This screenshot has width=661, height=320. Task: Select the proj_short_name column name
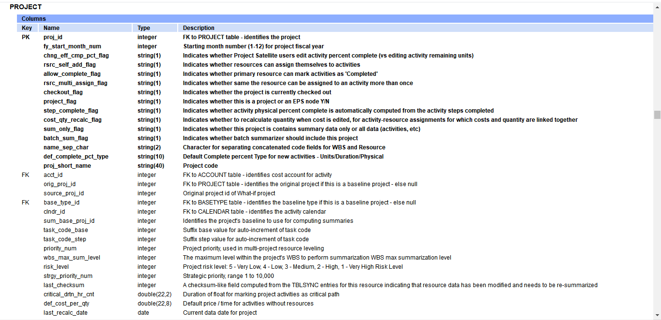[x=67, y=166]
